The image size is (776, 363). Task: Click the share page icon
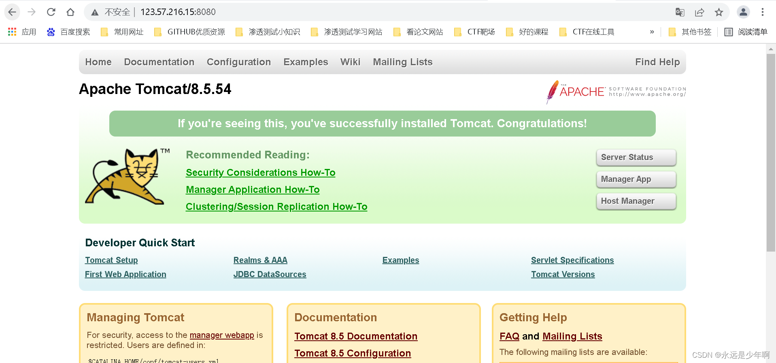click(699, 12)
